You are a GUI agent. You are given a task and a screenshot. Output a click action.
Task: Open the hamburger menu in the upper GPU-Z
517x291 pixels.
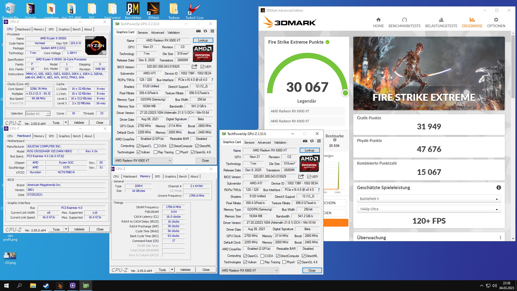[x=212, y=31]
